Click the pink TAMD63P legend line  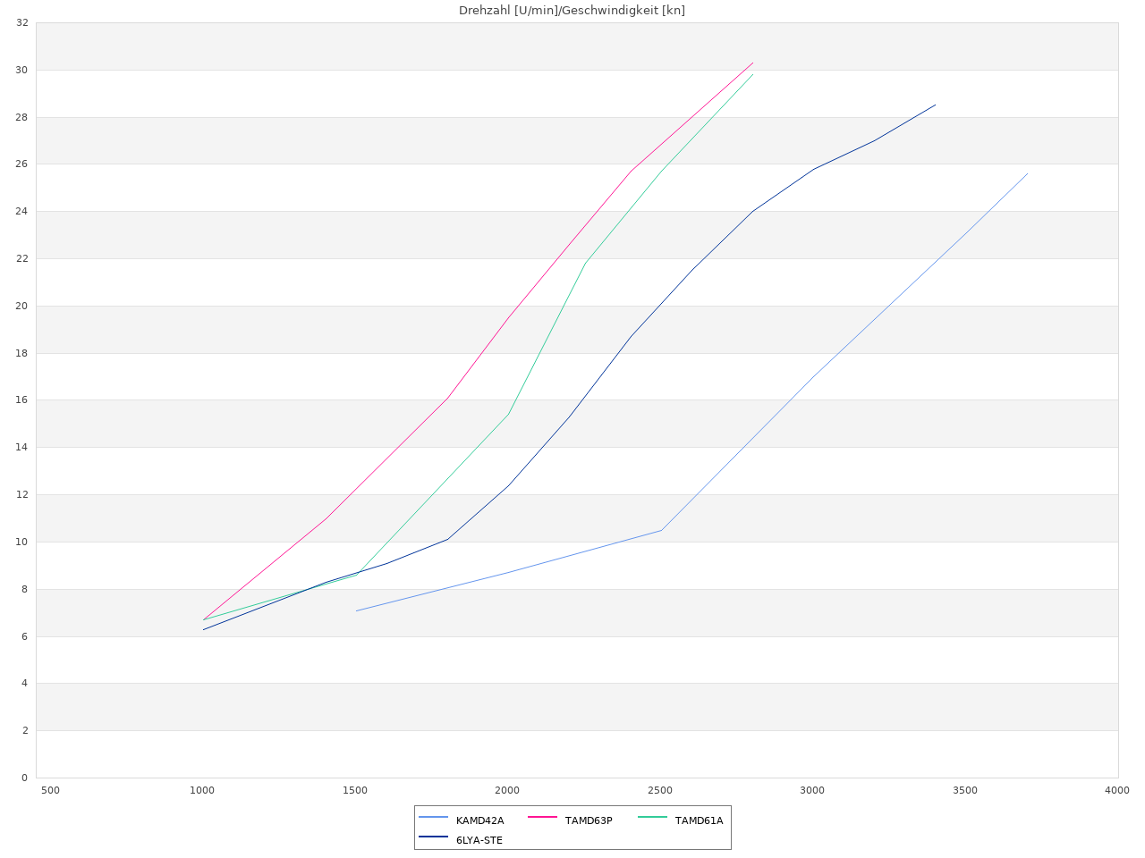(x=543, y=818)
